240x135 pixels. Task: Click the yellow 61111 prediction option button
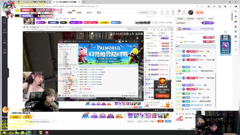pyautogui.click(x=27, y=117)
